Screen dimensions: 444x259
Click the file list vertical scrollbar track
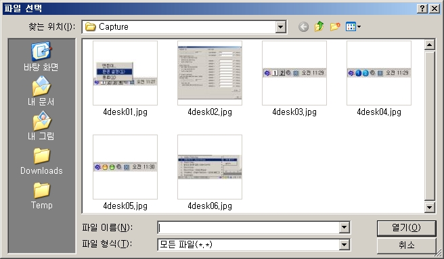(x=430, y=126)
